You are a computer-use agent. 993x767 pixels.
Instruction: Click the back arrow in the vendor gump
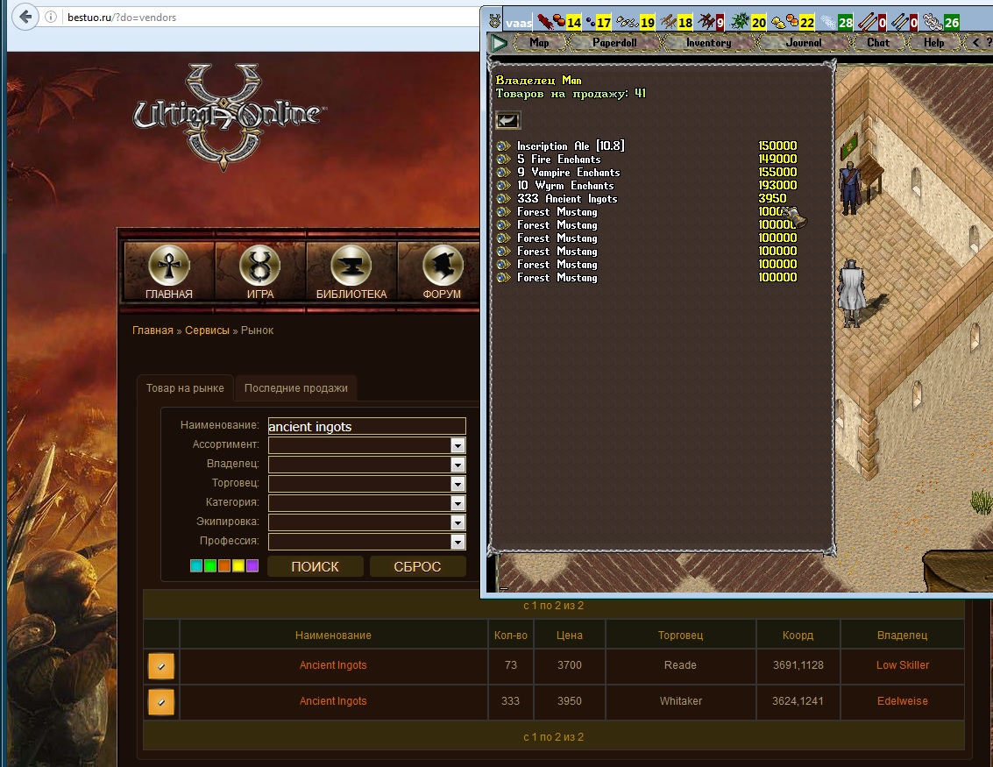tap(508, 120)
